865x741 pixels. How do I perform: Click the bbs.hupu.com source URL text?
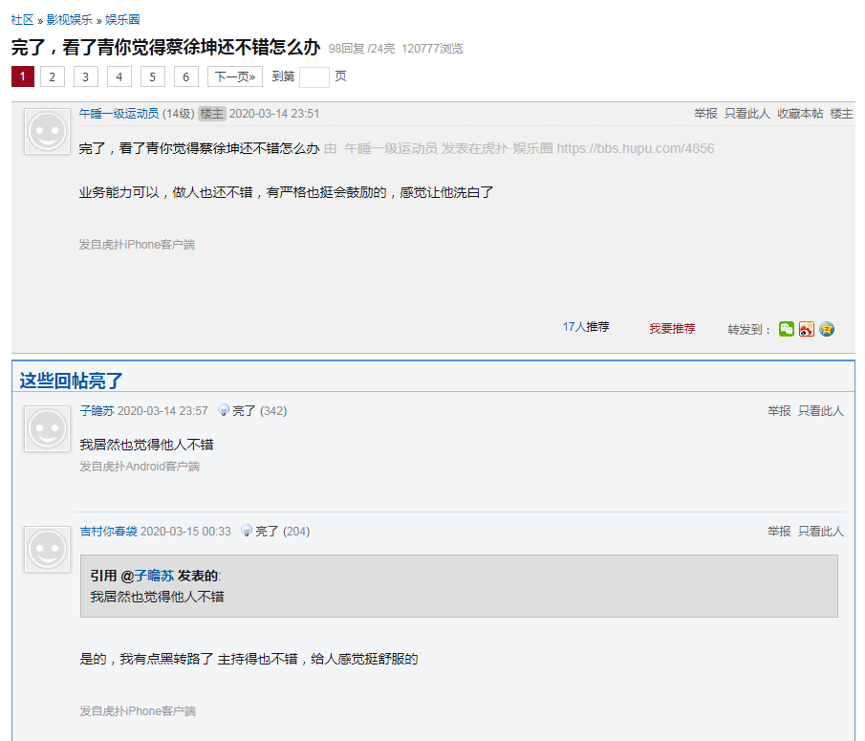click(x=636, y=148)
